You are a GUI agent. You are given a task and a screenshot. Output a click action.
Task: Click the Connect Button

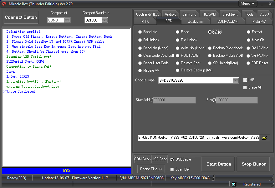(x=21, y=17)
